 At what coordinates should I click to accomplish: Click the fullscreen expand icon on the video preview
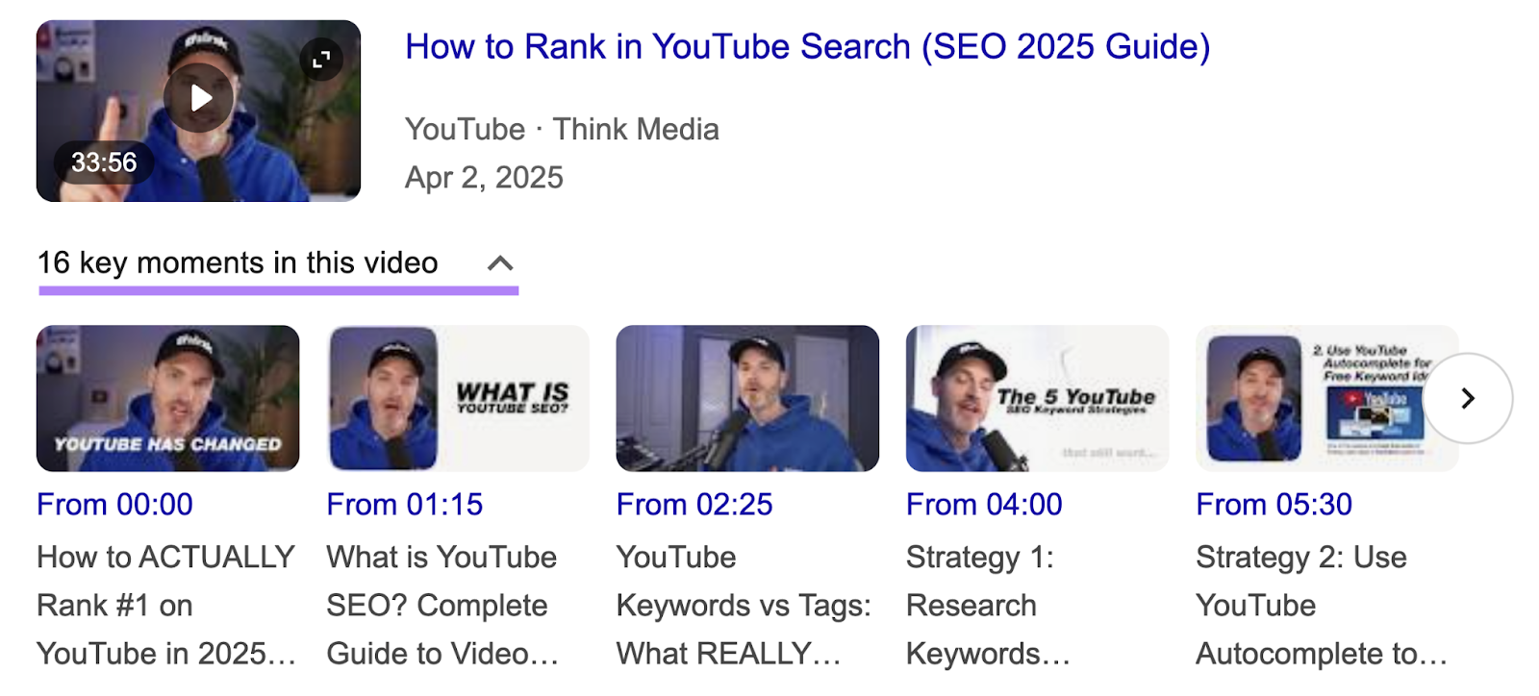321,60
